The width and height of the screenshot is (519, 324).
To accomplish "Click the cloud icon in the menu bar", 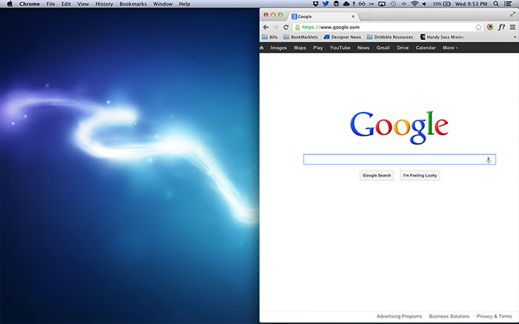I will pos(346,4).
